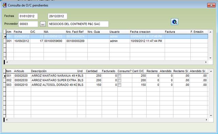Edit the end date field 28/12/2012
The image size is (218, 134).
58,16
